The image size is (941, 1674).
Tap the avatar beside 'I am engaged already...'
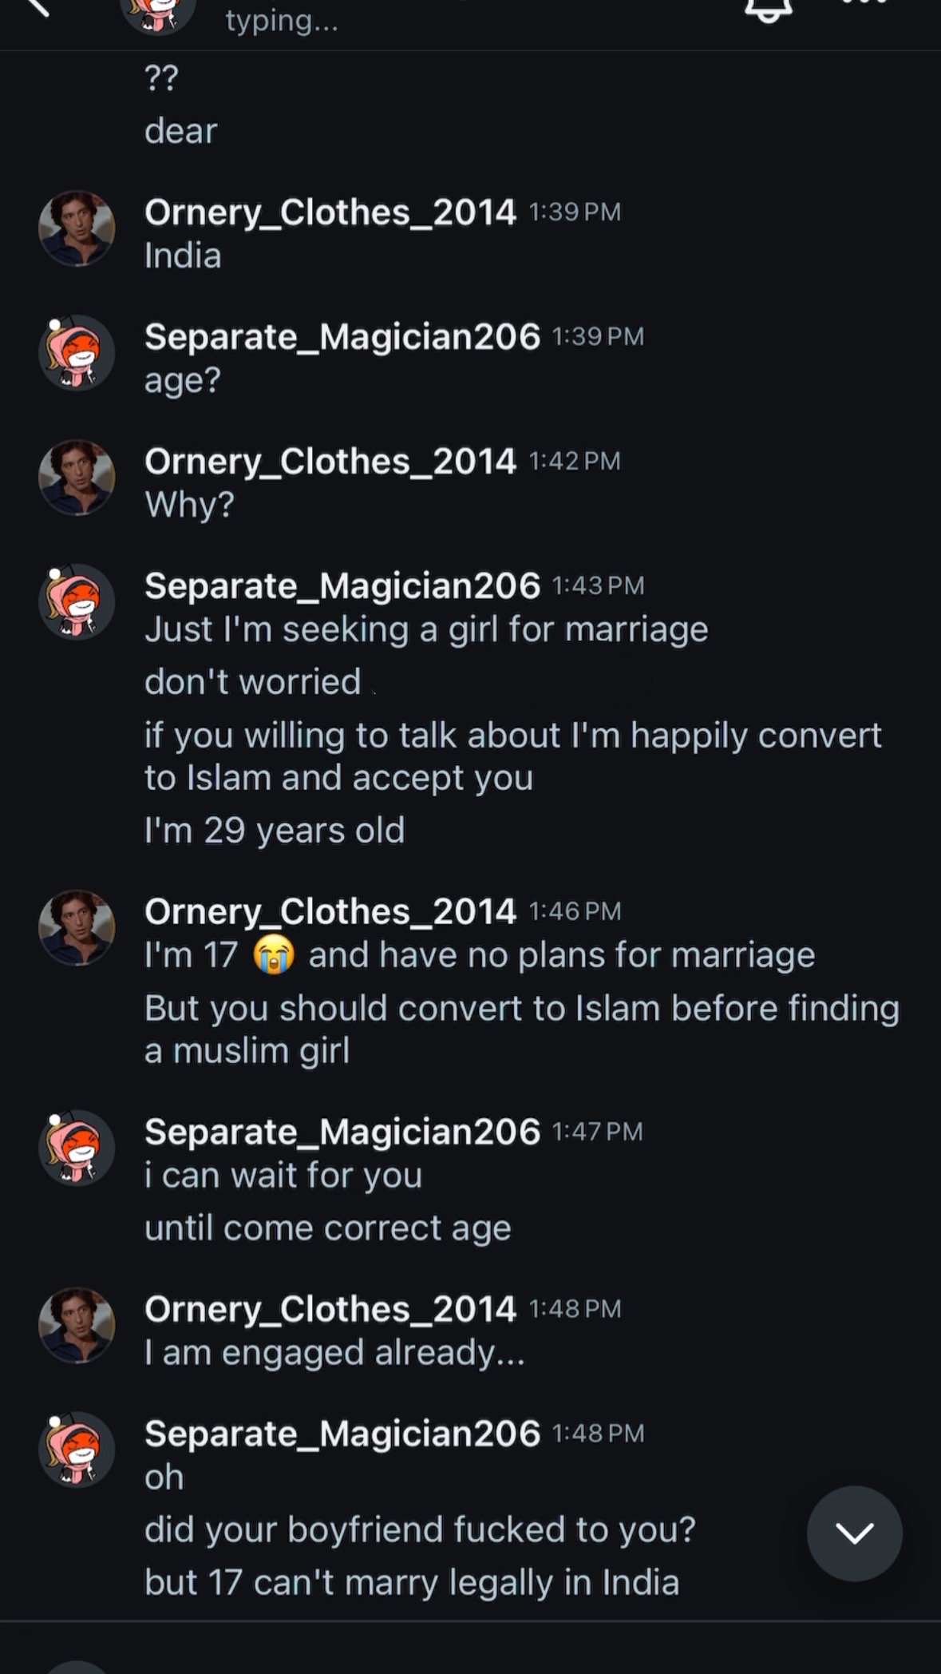(x=77, y=1325)
